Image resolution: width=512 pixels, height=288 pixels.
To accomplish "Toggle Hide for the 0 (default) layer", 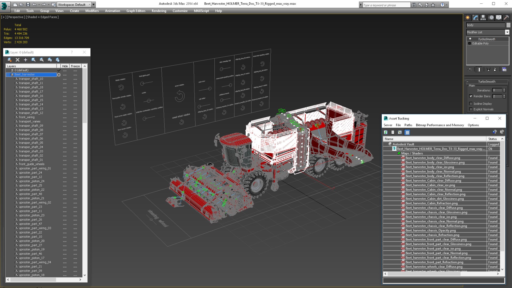I will 65,71.
